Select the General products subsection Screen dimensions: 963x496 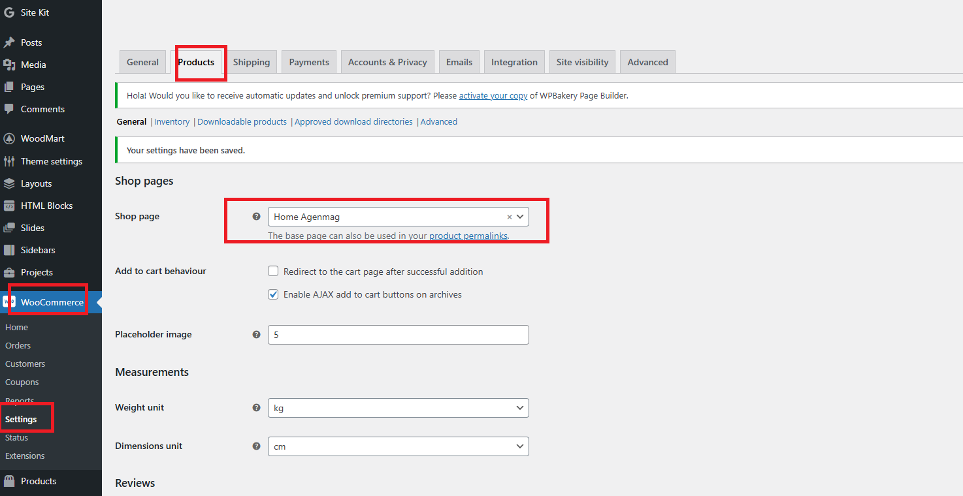[131, 121]
